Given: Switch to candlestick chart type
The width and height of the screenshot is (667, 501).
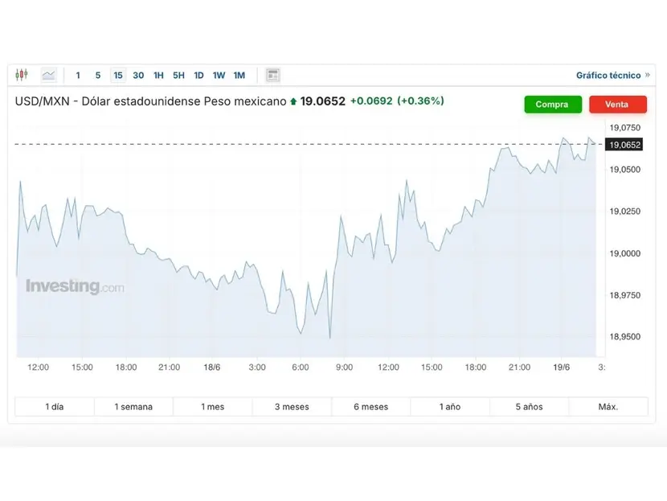Looking at the screenshot, I should coord(22,75).
